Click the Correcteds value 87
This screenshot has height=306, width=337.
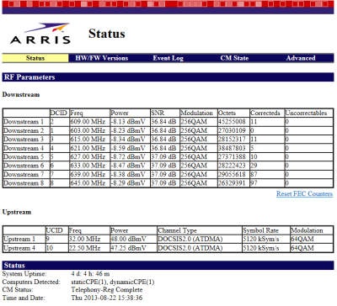[x=254, y=174]
